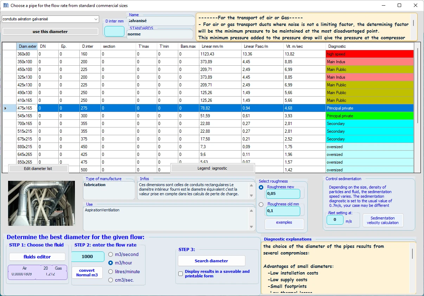
Task: Click the Roughness old value 0,1 field
Action: pyautogui.click(x=283, y=211)
